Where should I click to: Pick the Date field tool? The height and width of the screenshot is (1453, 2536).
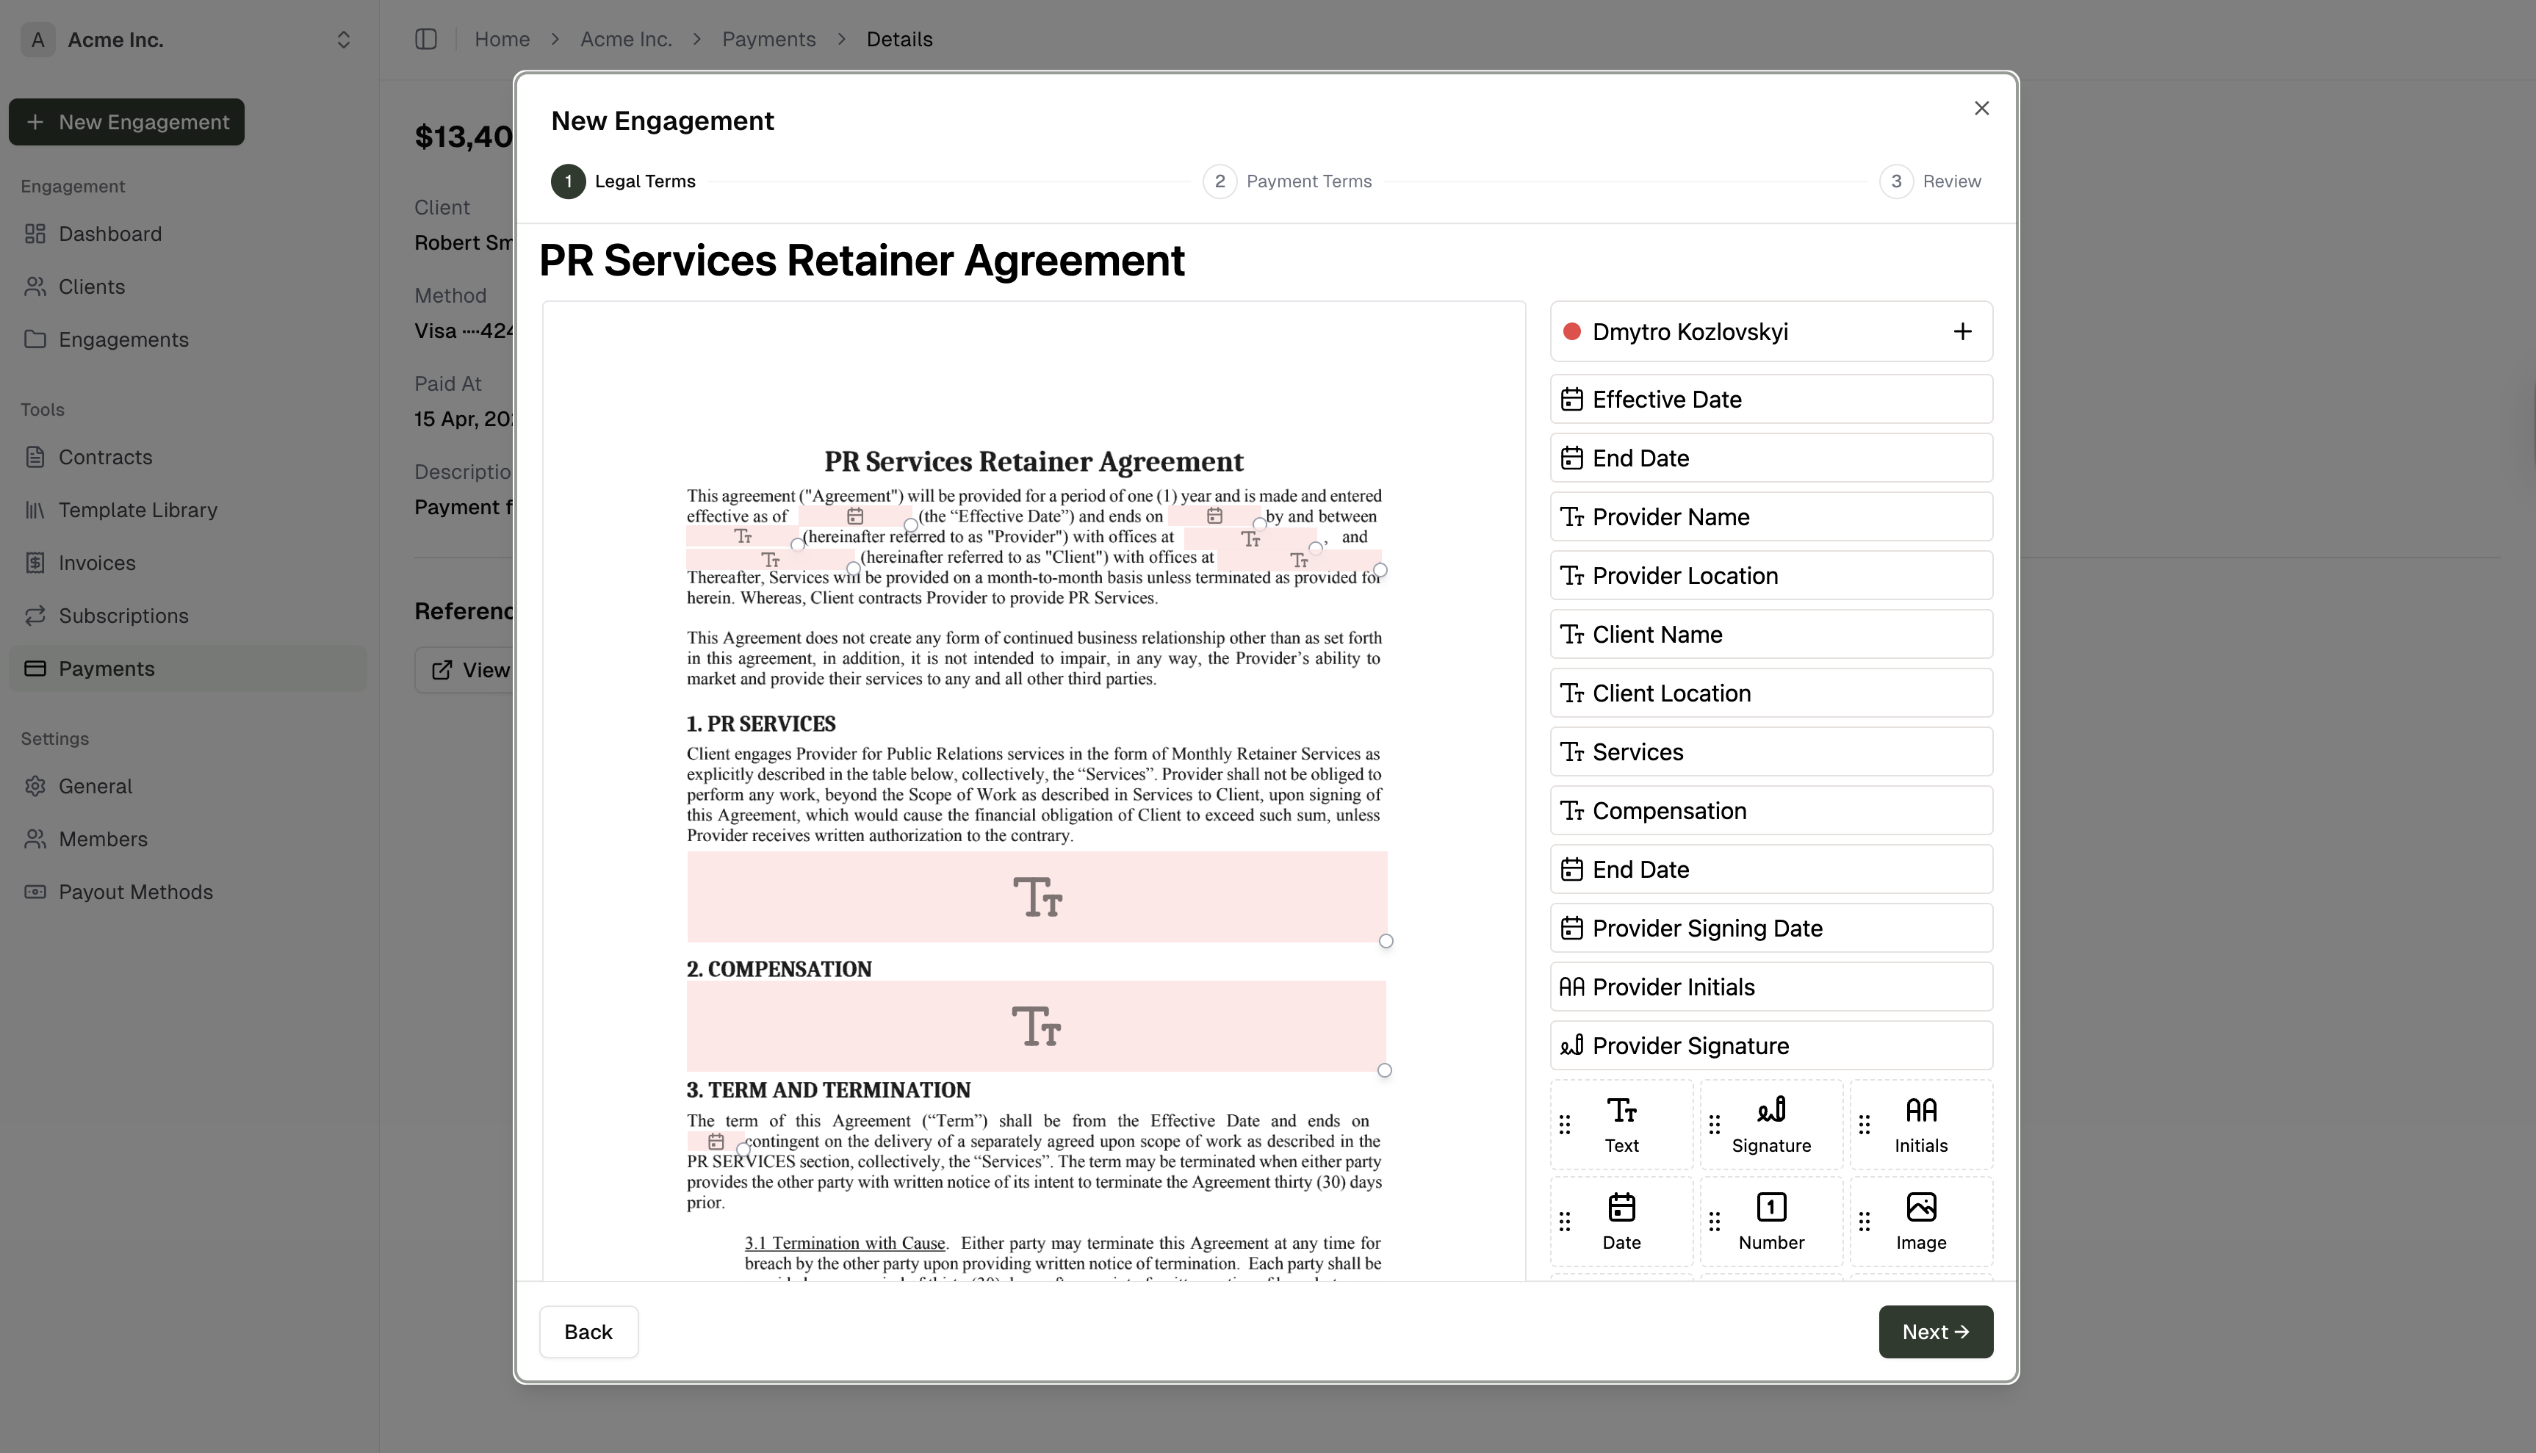point(1621,1220)
